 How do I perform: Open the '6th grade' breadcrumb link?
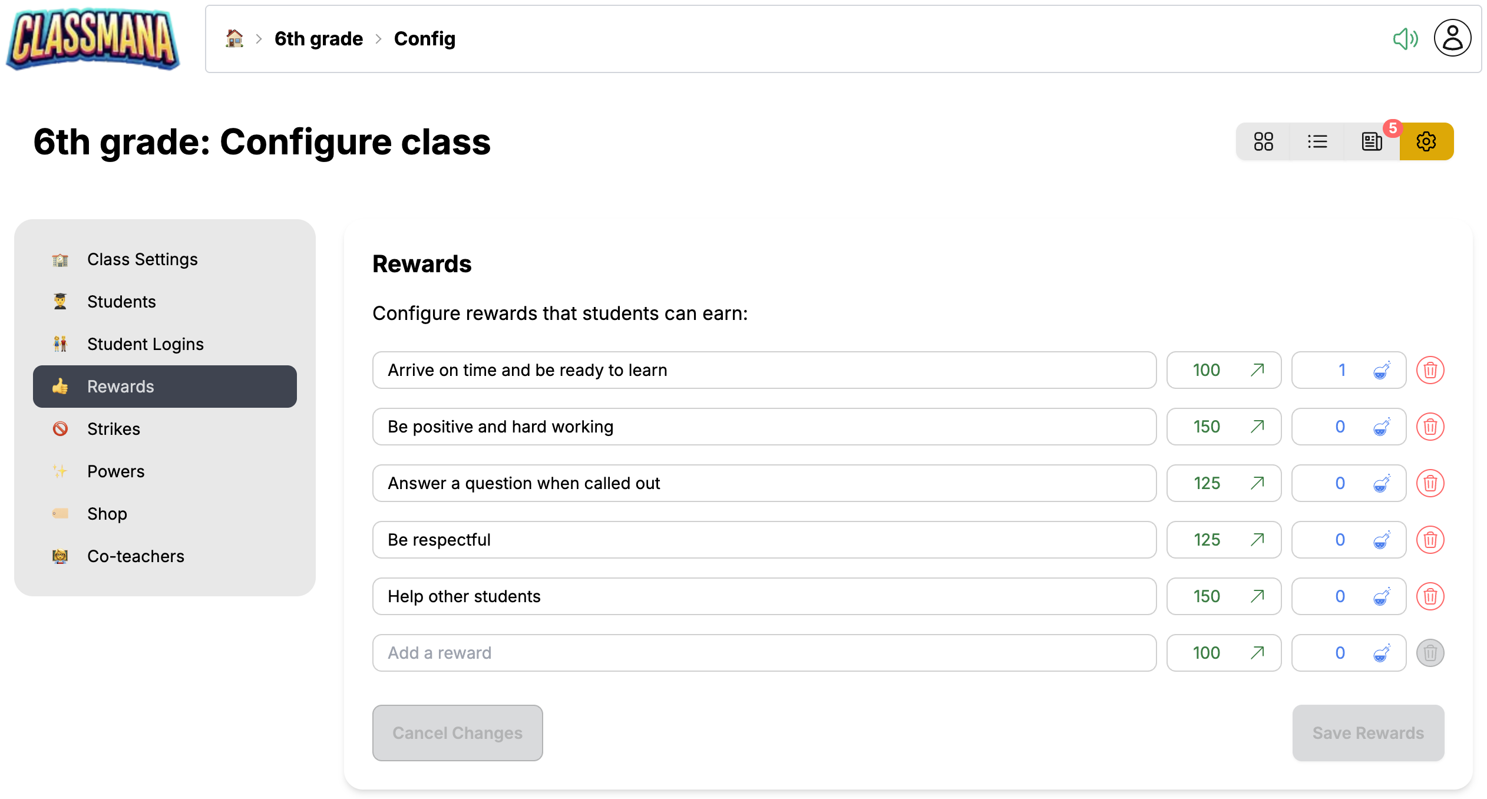[x=319, y=38]
